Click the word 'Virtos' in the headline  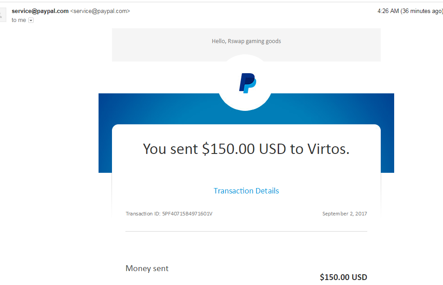coord(328,149)
